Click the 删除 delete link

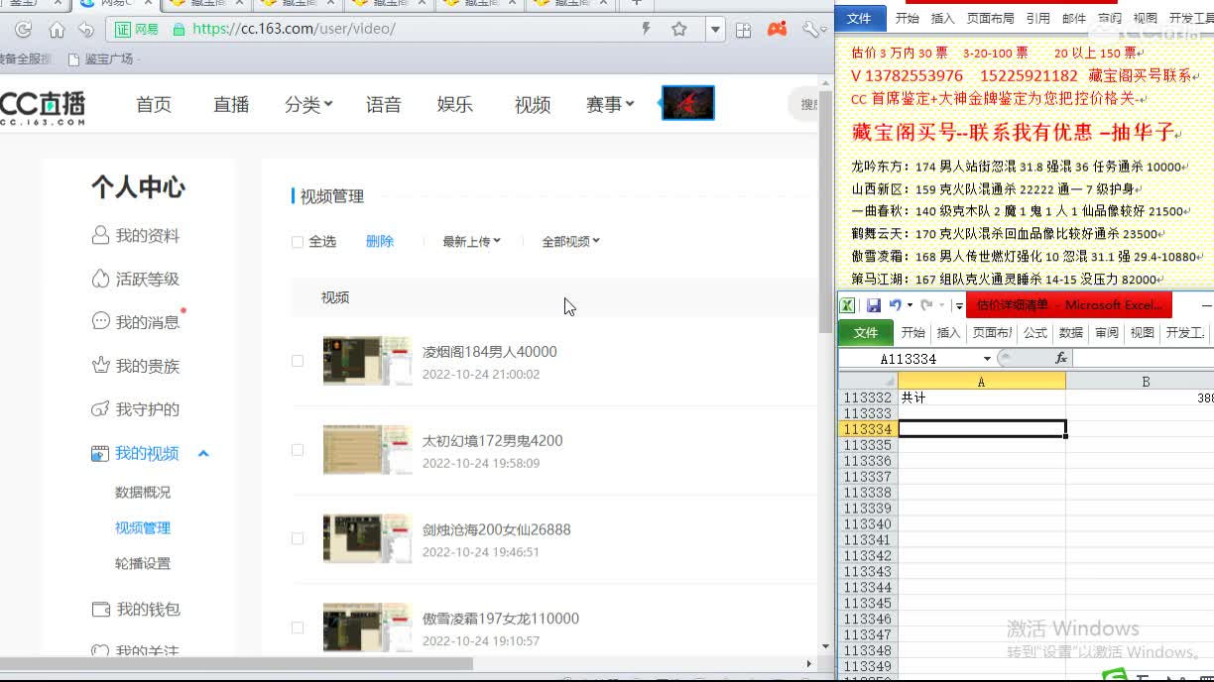(380, 241)
